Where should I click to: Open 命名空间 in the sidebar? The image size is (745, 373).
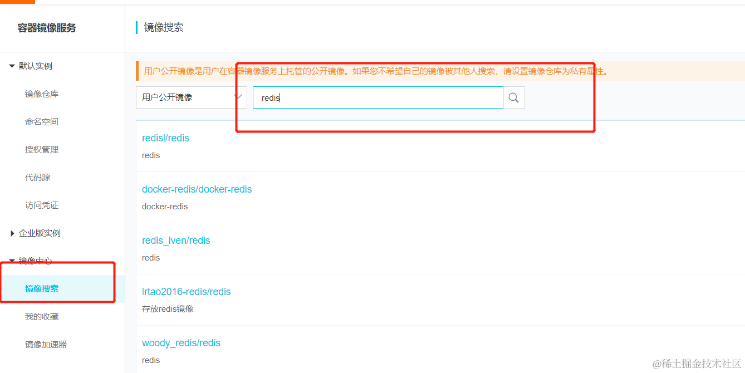coord(42,122)
